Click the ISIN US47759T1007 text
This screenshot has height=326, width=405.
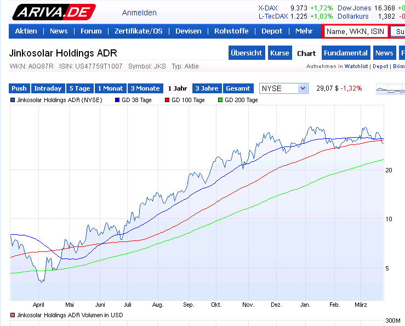tap(90, 66)
